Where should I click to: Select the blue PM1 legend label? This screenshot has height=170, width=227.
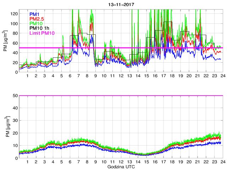34,14
